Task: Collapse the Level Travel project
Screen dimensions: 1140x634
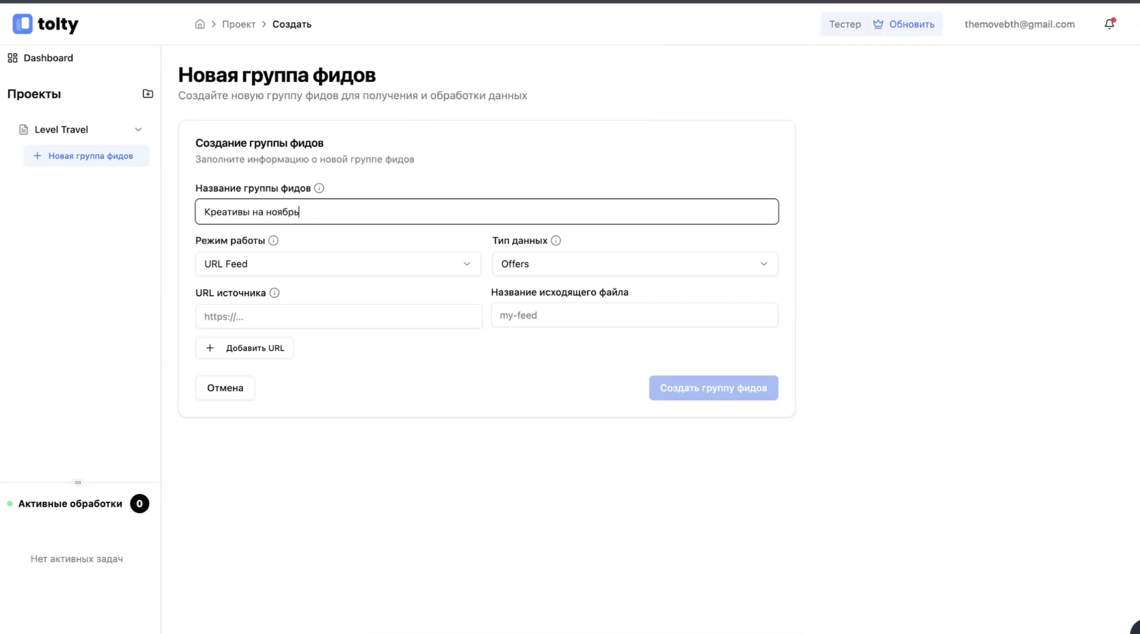Action: coord(138,130)
